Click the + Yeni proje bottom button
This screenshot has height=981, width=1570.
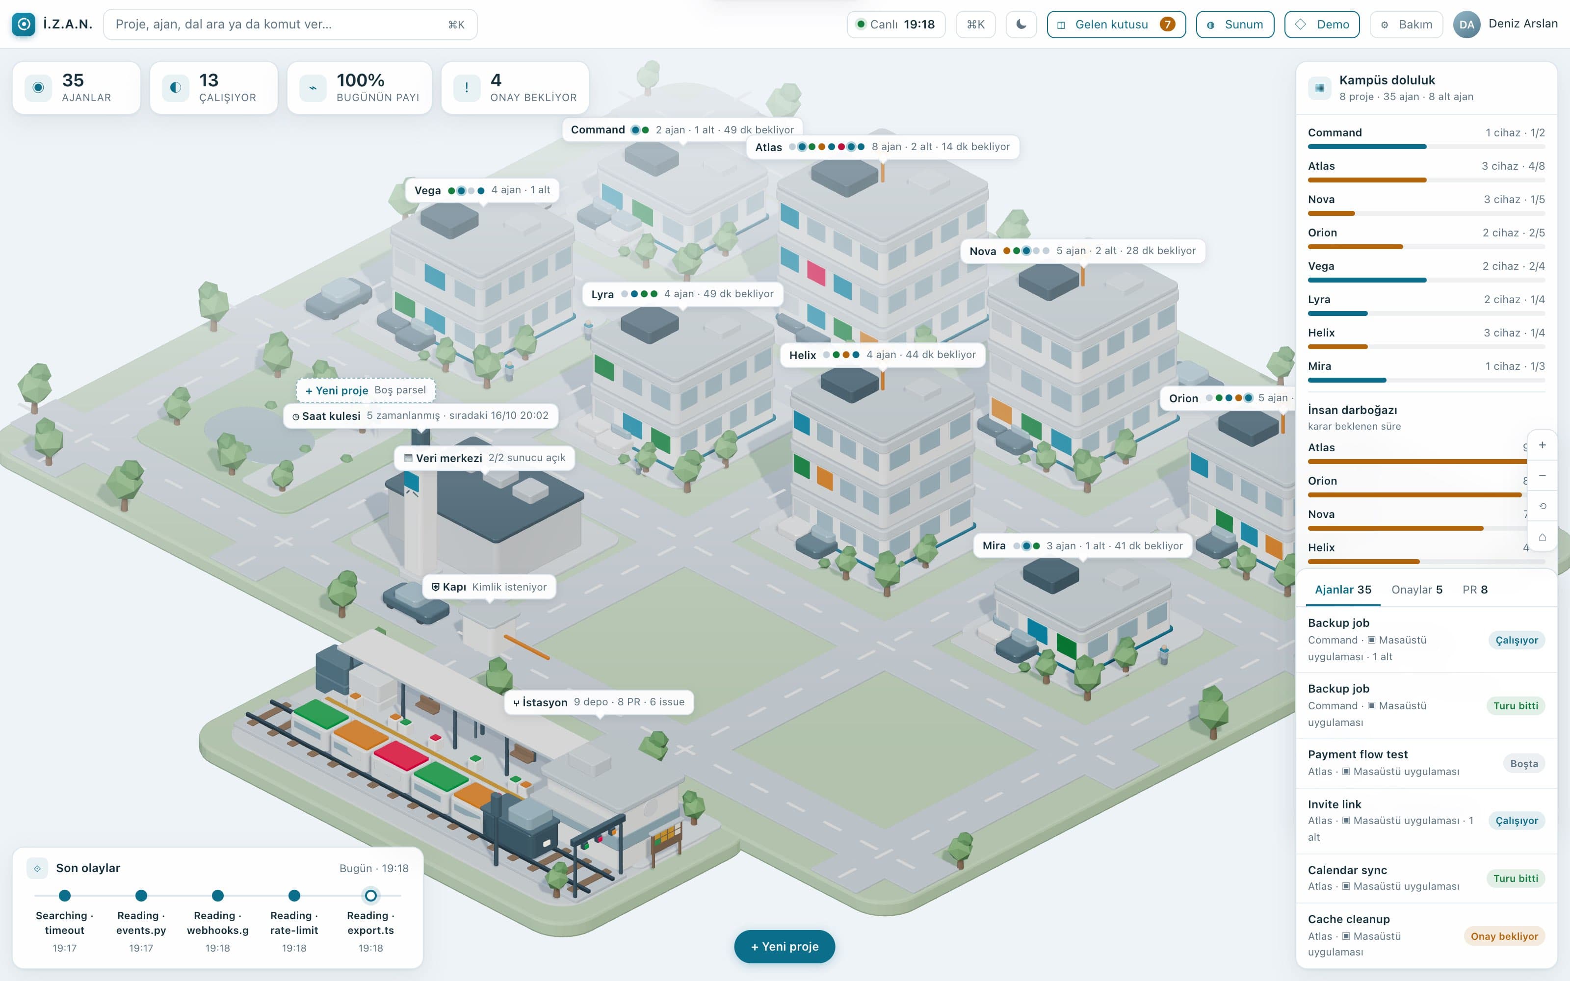[x=785, y=947]
